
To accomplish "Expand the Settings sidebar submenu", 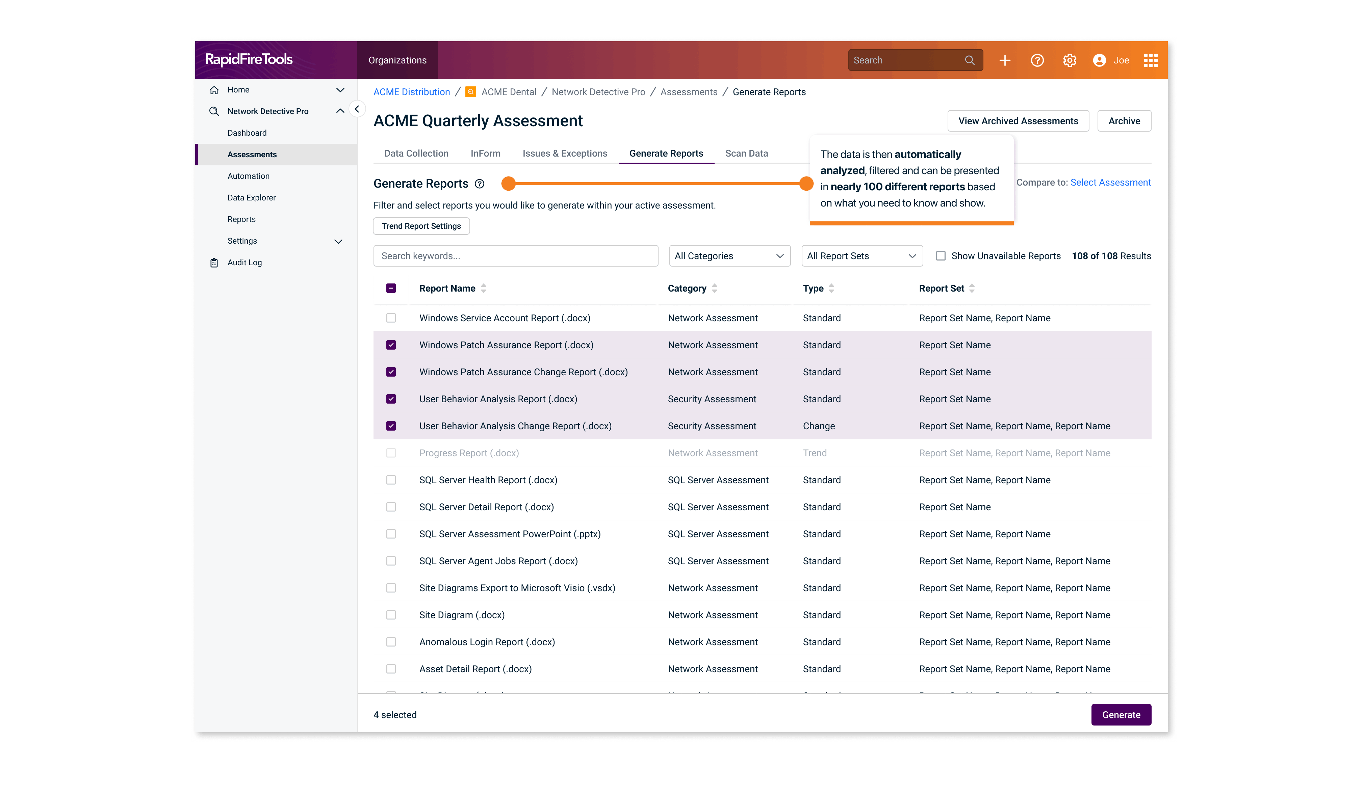I will [339, 241].
